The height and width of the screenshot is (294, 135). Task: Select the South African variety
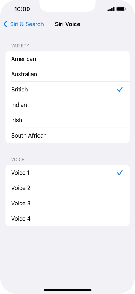pos(67,135)
